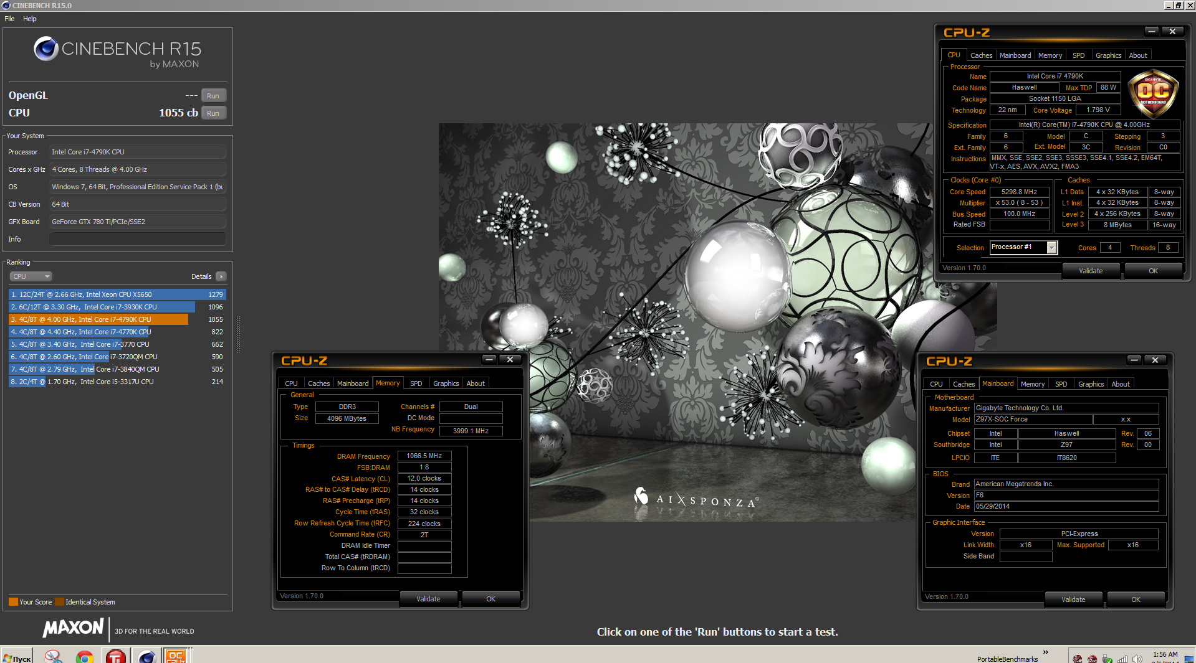
Task: Open CPU tab in Memory CPU-Z window
Action: pos(291,383)
